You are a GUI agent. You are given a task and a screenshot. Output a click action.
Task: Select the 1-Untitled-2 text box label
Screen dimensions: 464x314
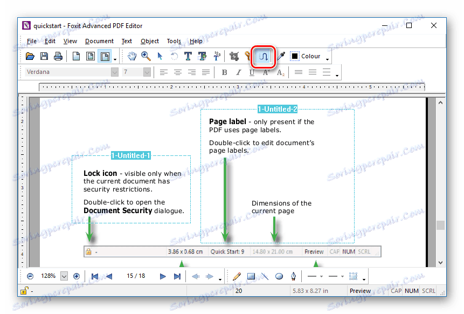(278, 110)
